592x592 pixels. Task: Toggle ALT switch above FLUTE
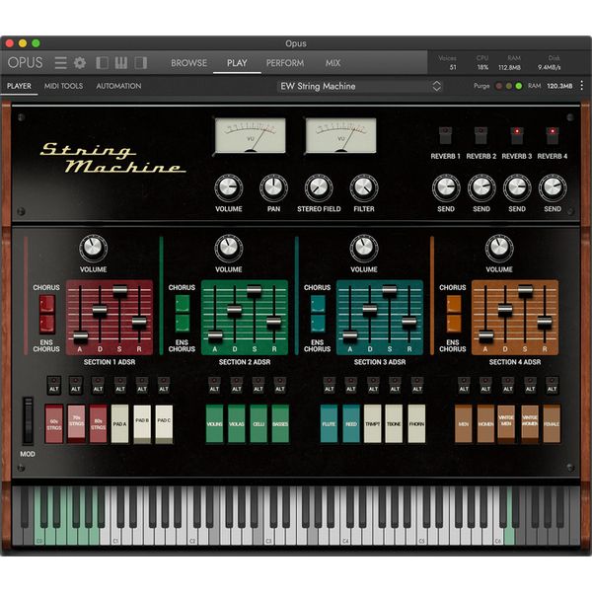click(x=329, y=385)
